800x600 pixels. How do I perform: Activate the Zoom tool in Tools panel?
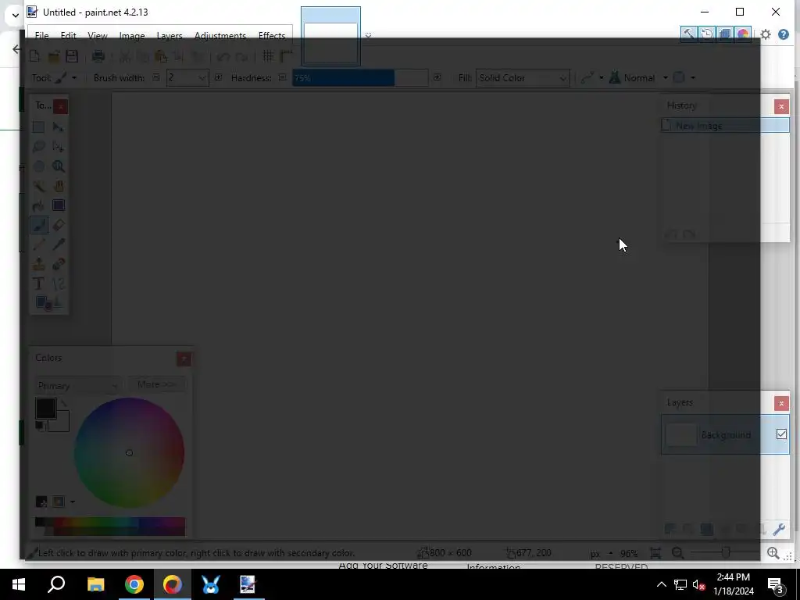[x=58, y=166]
